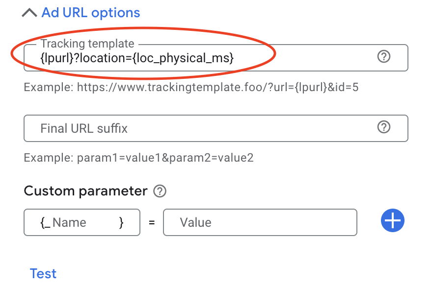Click the Tracking template floating label

tap(87, 44)
